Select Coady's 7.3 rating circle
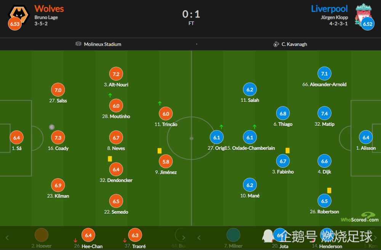 [58, 138]
